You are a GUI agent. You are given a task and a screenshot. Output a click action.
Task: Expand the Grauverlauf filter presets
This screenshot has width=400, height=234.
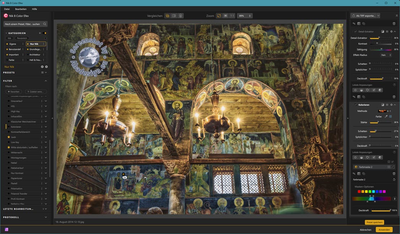tap(46, 101)
